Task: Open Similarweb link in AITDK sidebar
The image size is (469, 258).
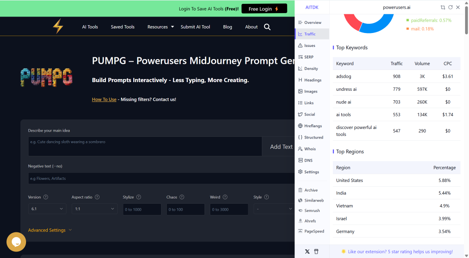Action: tap(312, 200)
